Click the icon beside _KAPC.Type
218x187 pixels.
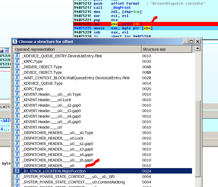point(17,61)
